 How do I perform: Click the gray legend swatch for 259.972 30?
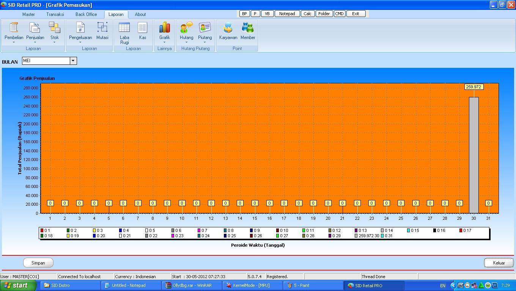(x=356, y=236)
